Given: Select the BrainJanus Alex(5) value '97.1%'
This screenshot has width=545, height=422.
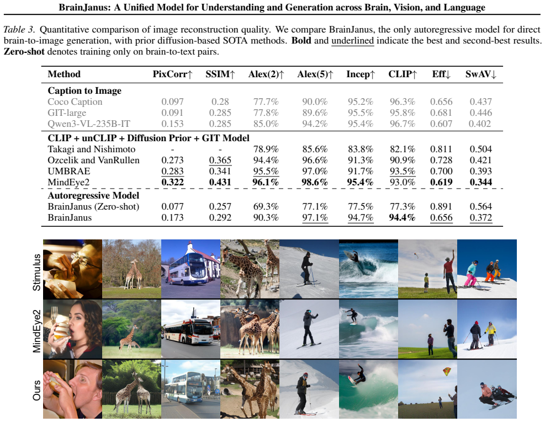Looking at the screenshot, I should point(315,218).
